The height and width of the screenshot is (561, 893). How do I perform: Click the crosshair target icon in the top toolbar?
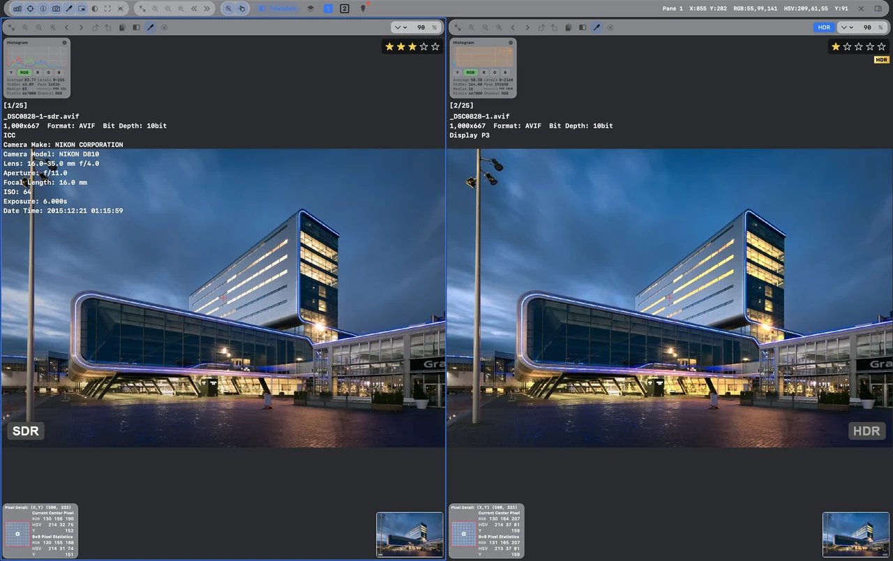tap(30, 9)
